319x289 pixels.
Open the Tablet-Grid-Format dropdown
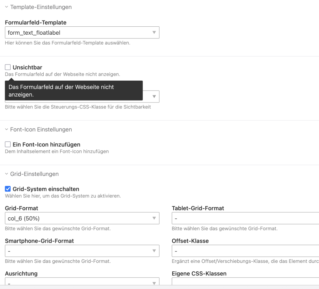[245, 218]
